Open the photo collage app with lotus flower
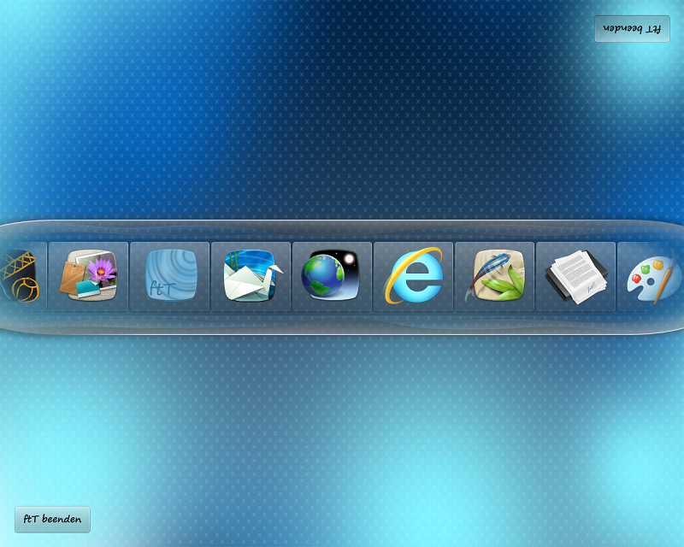The height and width of the screenshot is (547, 684). (89, 277)
